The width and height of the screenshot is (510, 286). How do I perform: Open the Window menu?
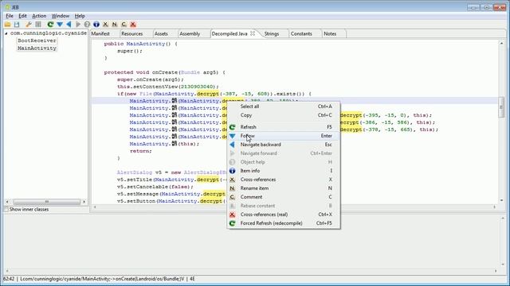(61, 16)
